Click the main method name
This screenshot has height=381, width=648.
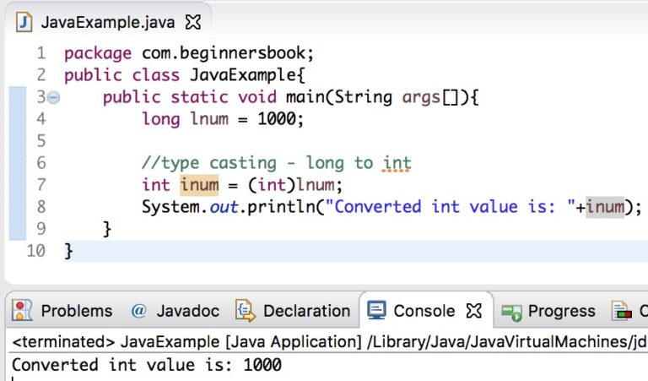point(305,97)
